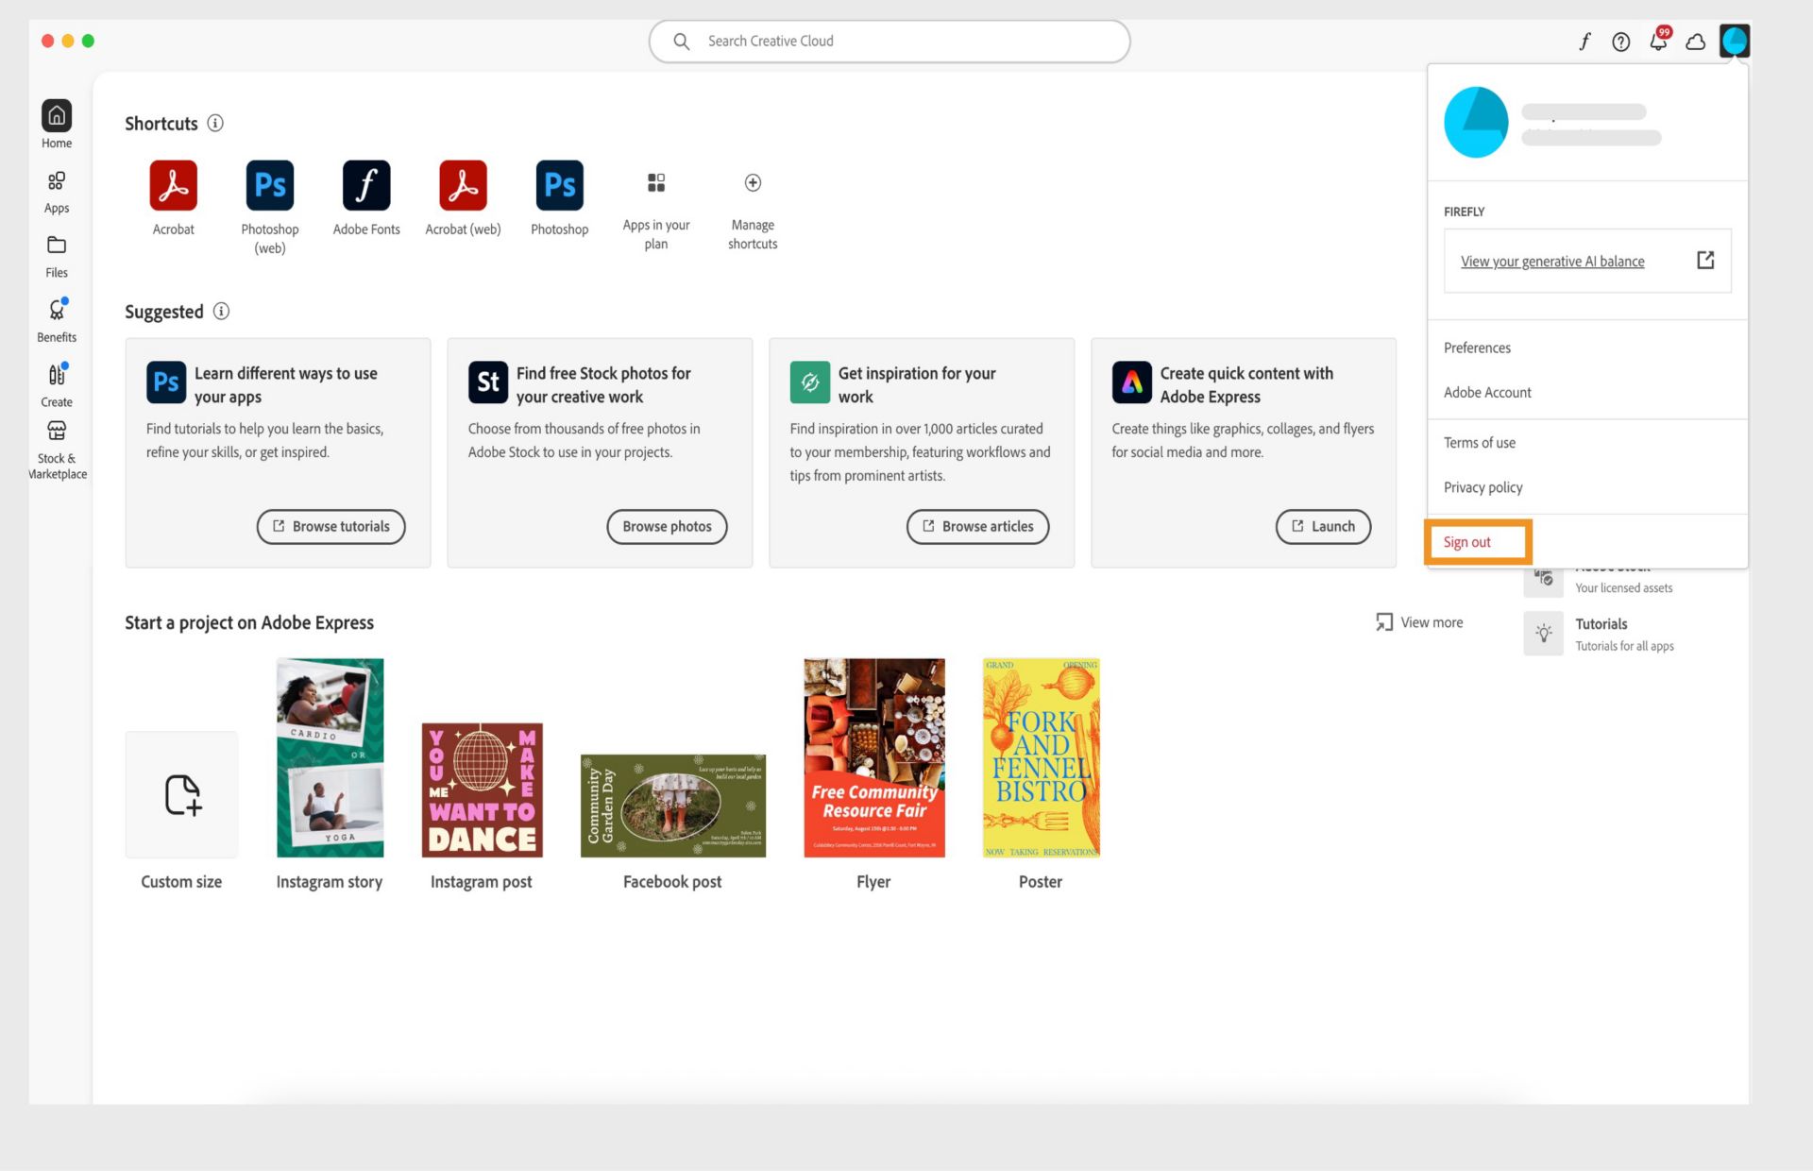
Task: Open Acrobat from the Shortcuts row
Action: [173, 185]
